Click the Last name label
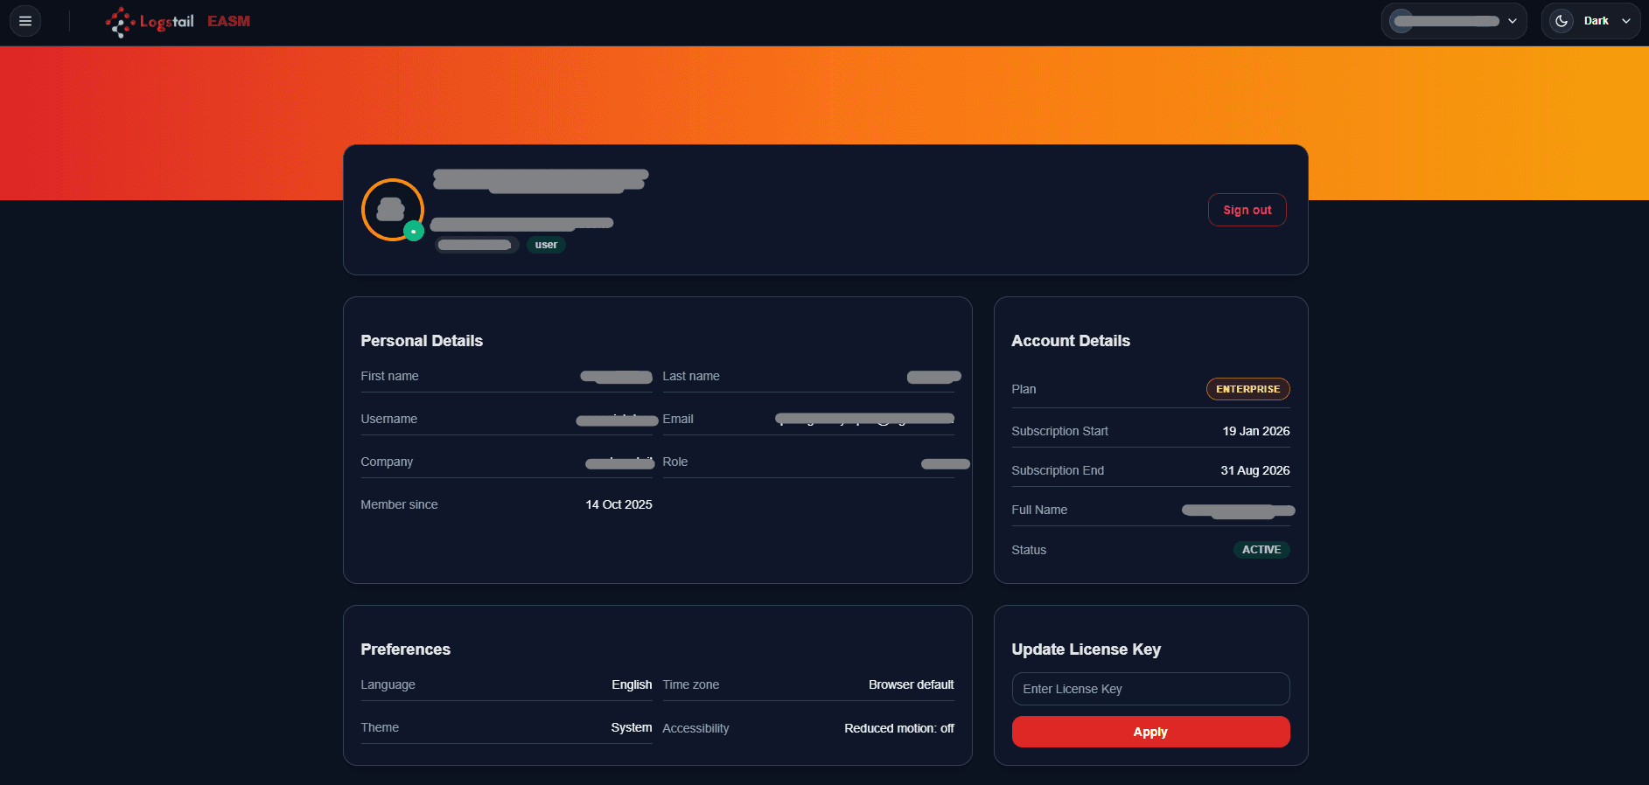 click(x=691, y=376)
